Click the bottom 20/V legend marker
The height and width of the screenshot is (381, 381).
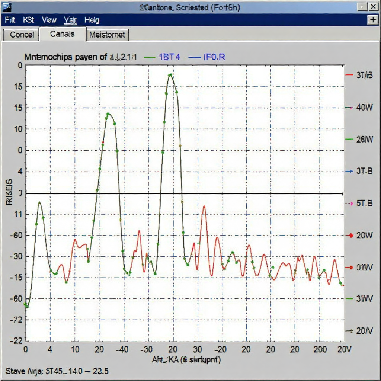coord(349,331)
